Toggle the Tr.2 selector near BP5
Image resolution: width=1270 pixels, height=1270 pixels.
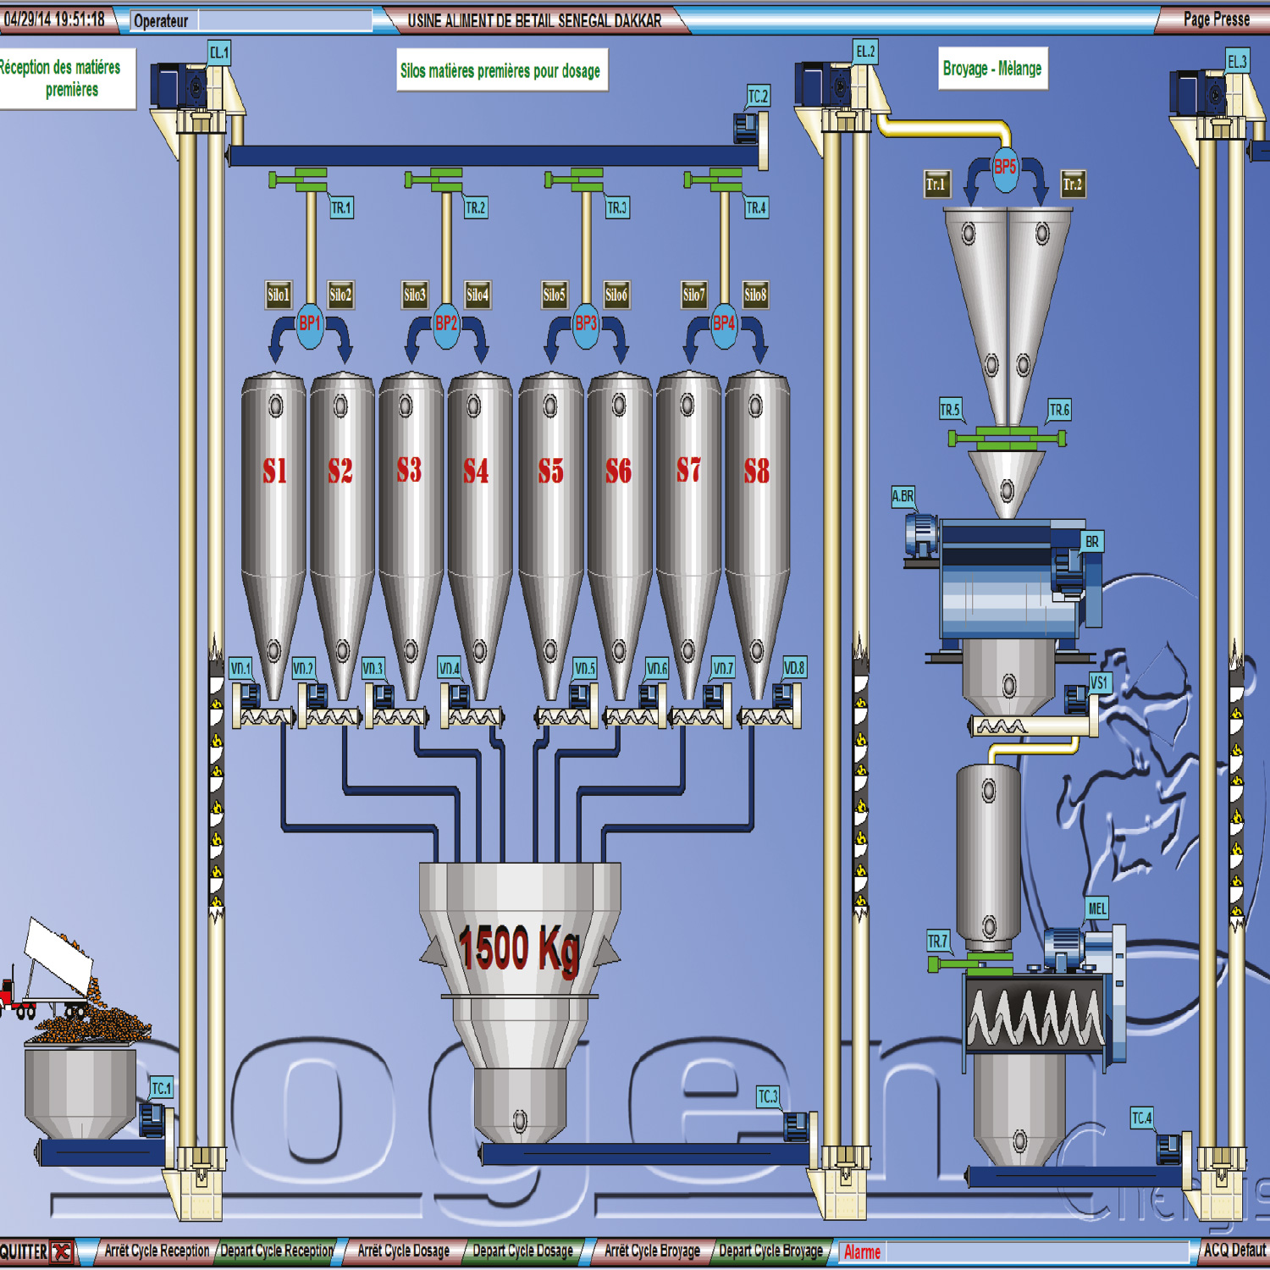tap(1073, 184)
